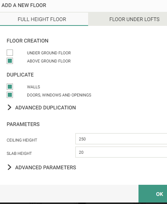Untick the Doors, Windows and Openings checkbox

coord(10,95)
